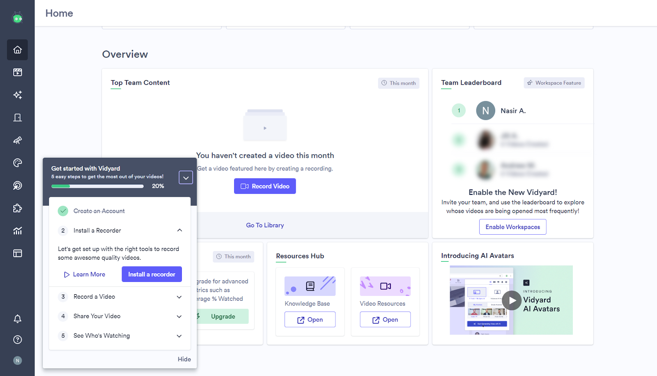Viewport: 657px width, 376px height.
Task: Click Install a recorder button
Action: tap(152, 274)
